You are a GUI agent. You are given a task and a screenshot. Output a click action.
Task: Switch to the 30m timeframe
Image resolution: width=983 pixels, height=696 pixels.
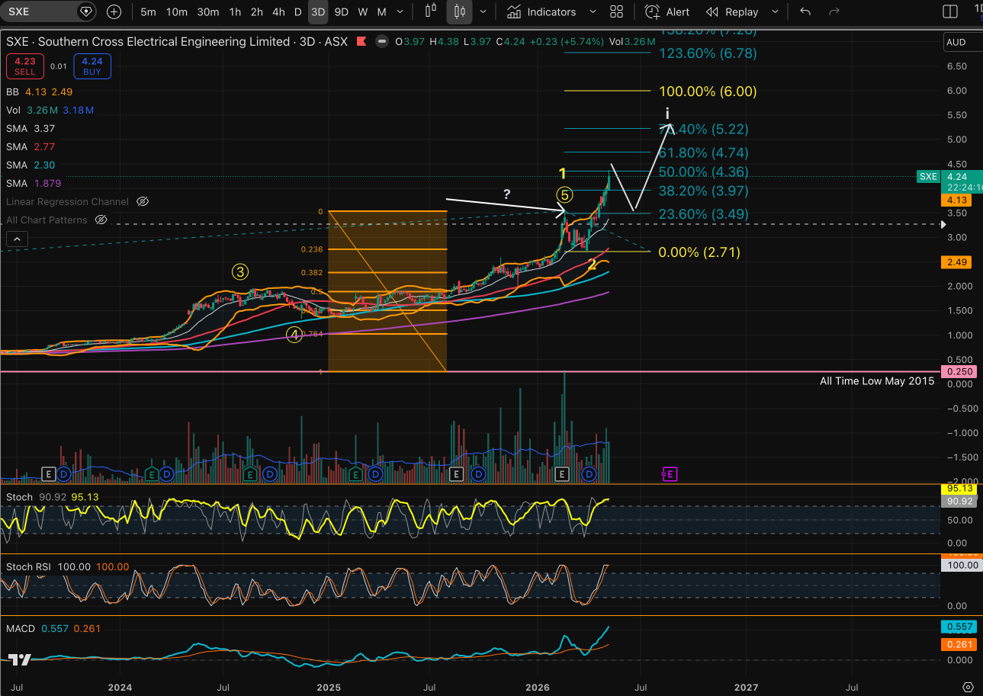point(208,11)
